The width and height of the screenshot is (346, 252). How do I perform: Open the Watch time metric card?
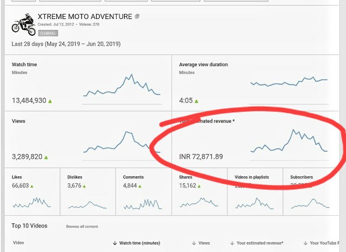[88, 83]
